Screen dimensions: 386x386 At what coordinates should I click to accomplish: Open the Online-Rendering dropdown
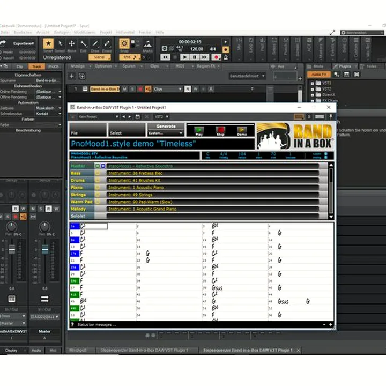click(x=48, y=92)
